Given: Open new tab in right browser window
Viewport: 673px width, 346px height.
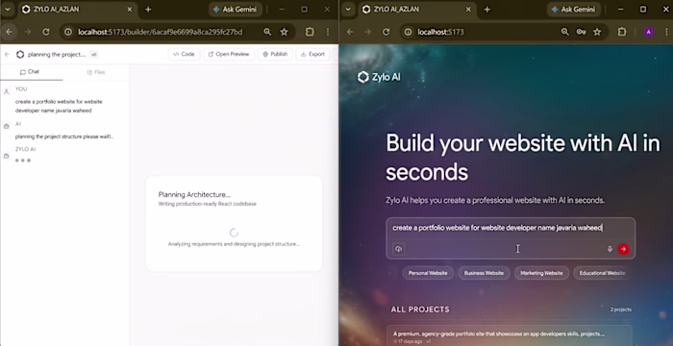Looking at the screenshot, I should click(487, 10).
